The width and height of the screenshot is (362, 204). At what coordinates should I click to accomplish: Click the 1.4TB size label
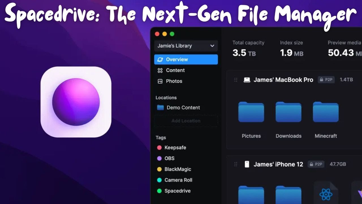tap(346, 80)
